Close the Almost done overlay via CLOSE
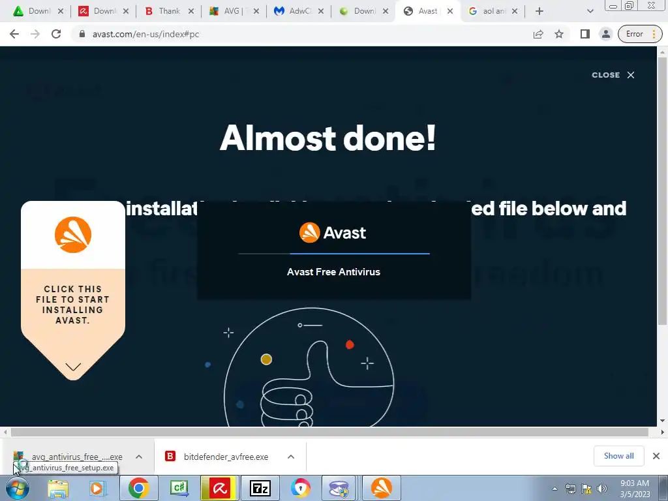 coord(613,75)
